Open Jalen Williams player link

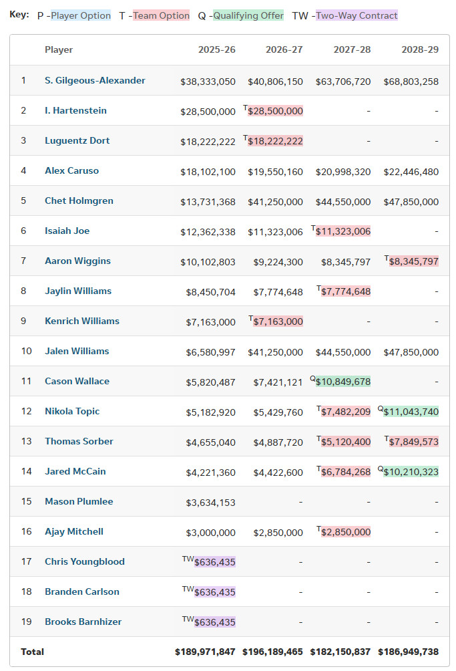pos(77,352)
